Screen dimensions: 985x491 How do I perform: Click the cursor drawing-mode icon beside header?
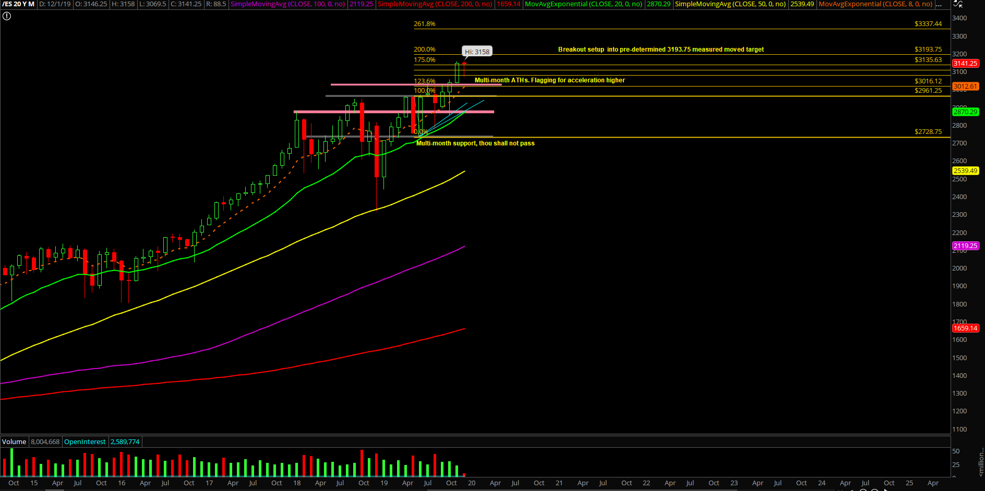point(958,4)
